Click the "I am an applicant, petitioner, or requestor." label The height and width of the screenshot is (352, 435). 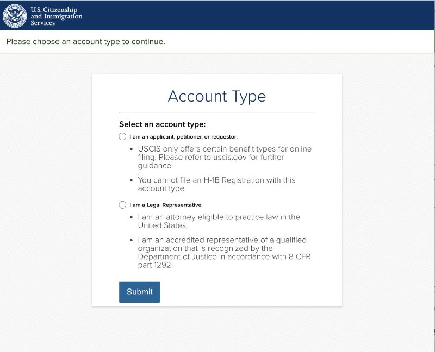[x=183, y=137]
